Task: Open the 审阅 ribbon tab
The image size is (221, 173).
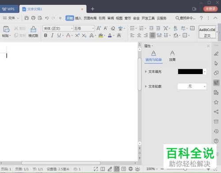Action: [x=110, y=18]
